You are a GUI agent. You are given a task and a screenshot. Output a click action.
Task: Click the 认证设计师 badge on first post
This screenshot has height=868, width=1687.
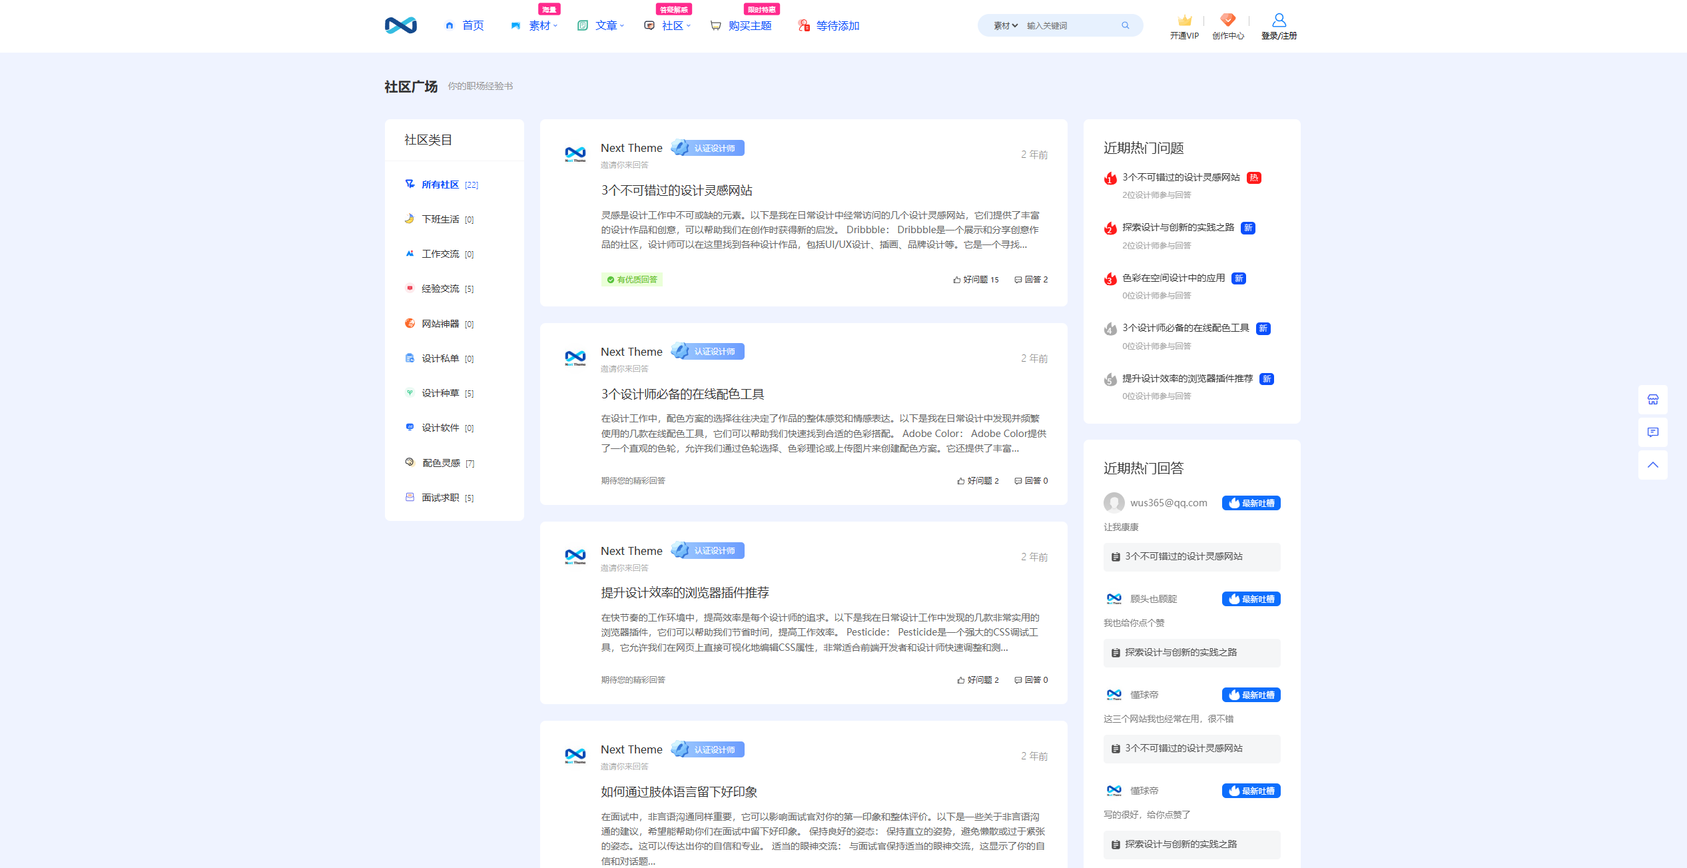coord(707,148)
